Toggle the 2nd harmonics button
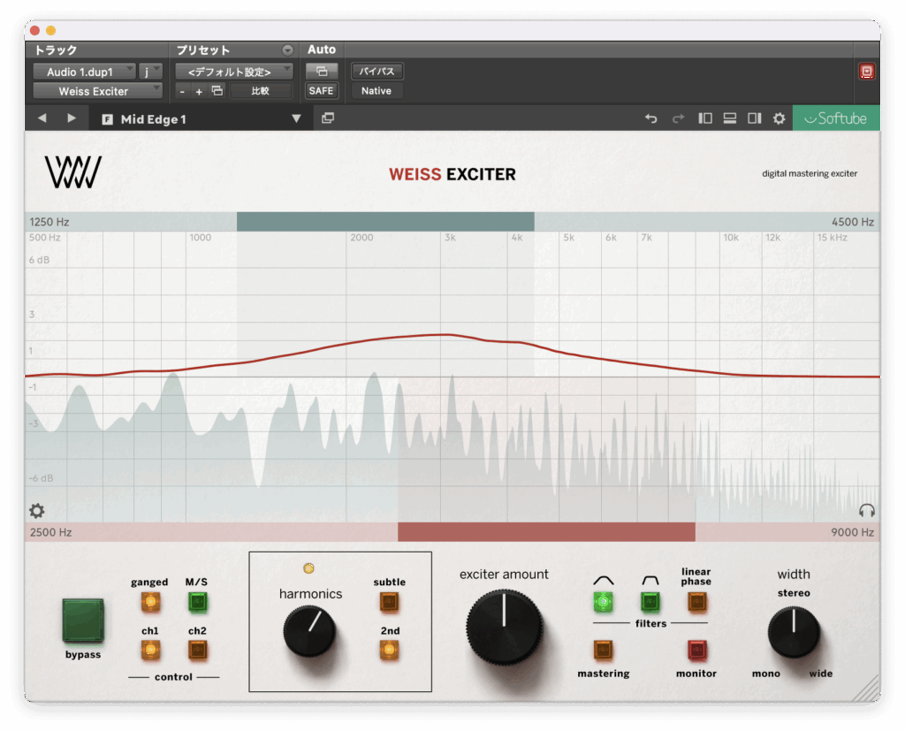 coord(390,651)
